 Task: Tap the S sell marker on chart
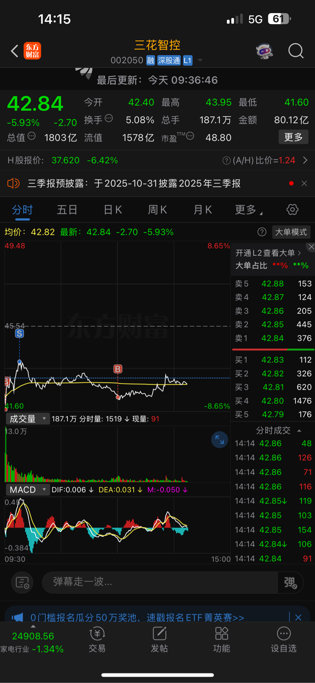(x=19, y=334)
